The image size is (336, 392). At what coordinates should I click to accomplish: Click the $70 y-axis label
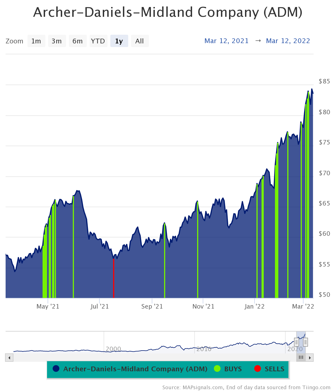(325, 173)
